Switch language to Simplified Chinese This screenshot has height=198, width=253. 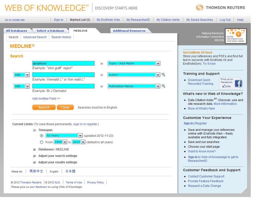tap(36, 171)
